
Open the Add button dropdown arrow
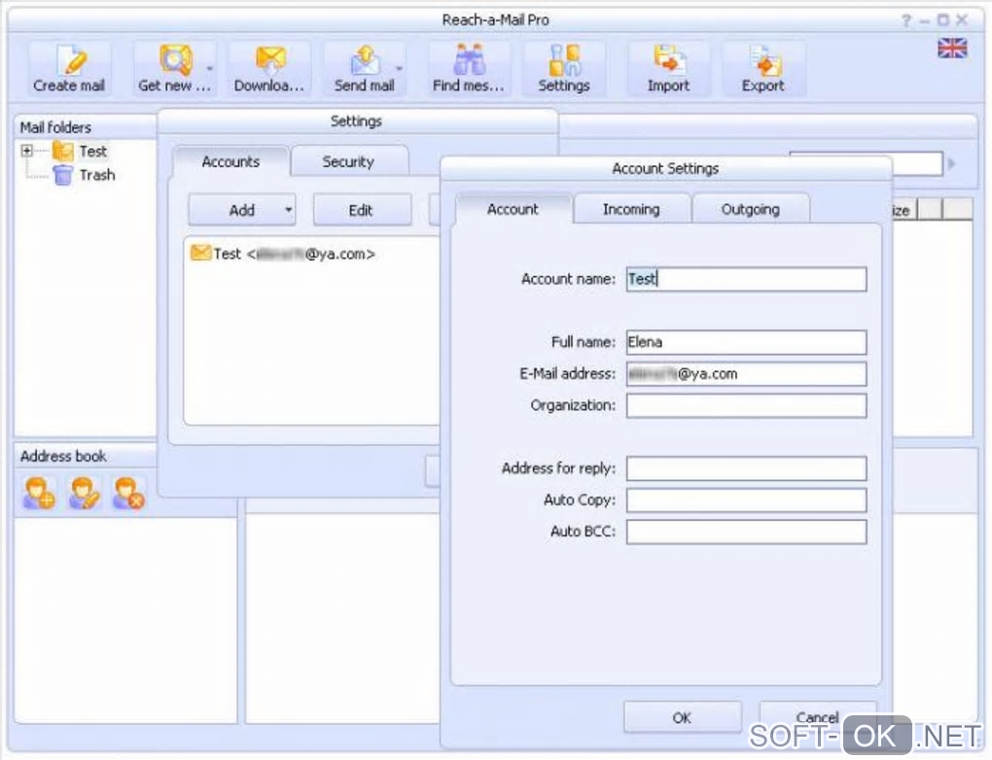pyautogui.click(x=289, y=210)
